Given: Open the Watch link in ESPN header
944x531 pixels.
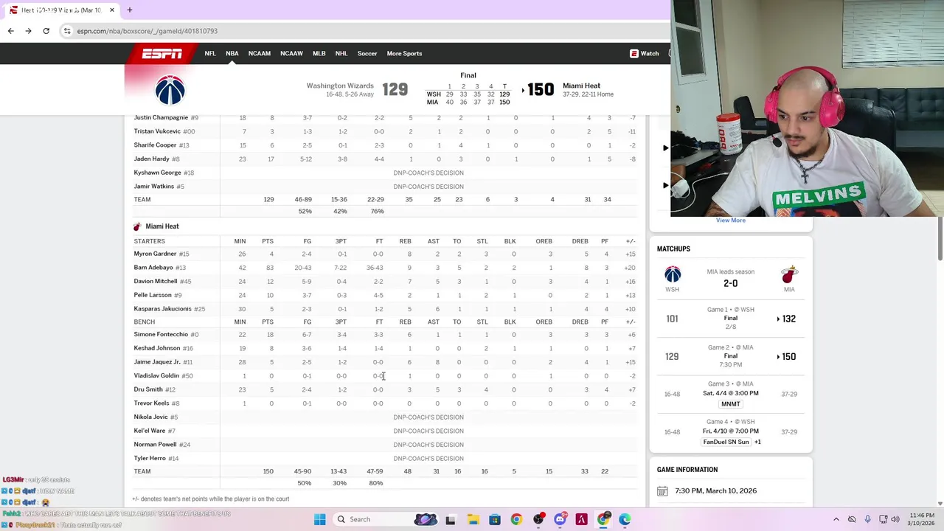Looking at the screenshot, I should [644, 54].
